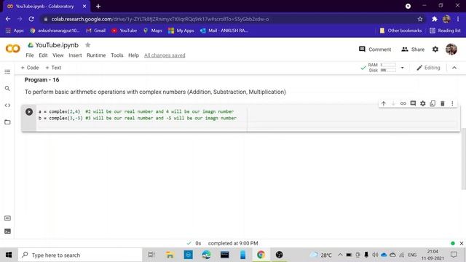
Task: Open command palette icon in sidebar
Action: [x=8, y=218]
